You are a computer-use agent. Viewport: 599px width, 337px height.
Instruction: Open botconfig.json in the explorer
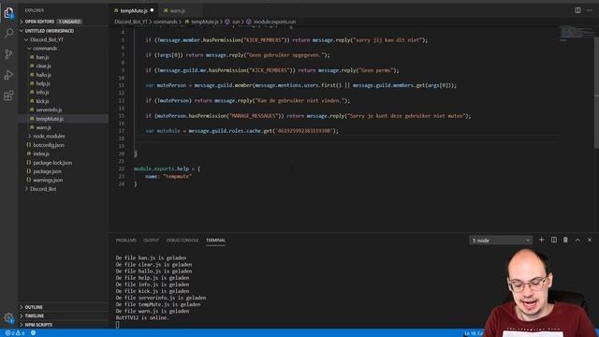49,145
